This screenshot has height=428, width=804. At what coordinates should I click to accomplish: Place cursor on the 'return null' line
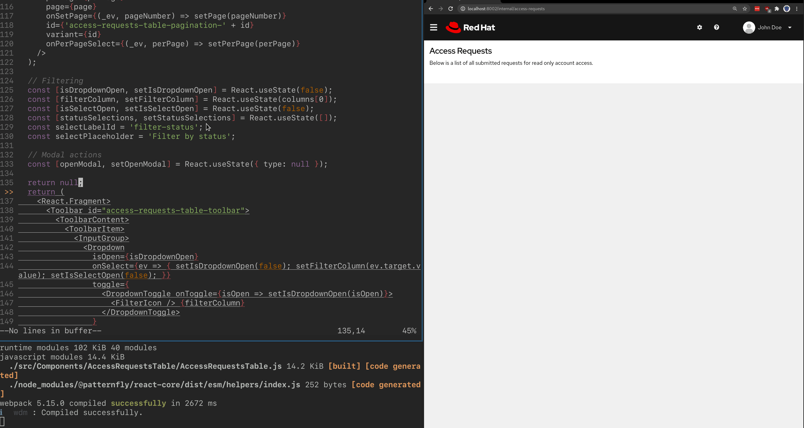tap(53, 183)
